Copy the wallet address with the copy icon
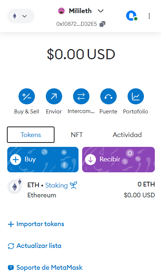 (102, 24)
